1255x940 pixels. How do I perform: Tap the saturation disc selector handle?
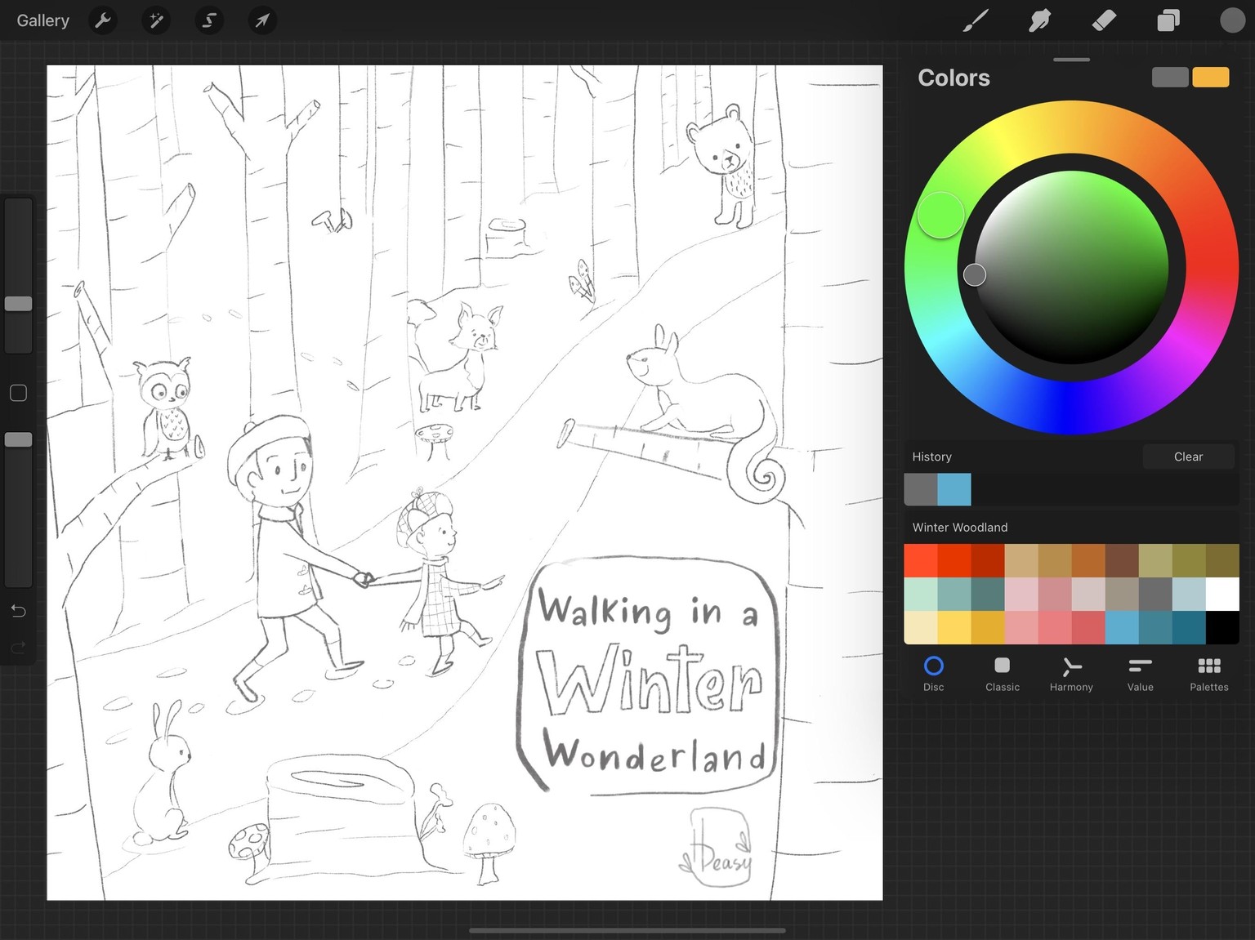975,274
